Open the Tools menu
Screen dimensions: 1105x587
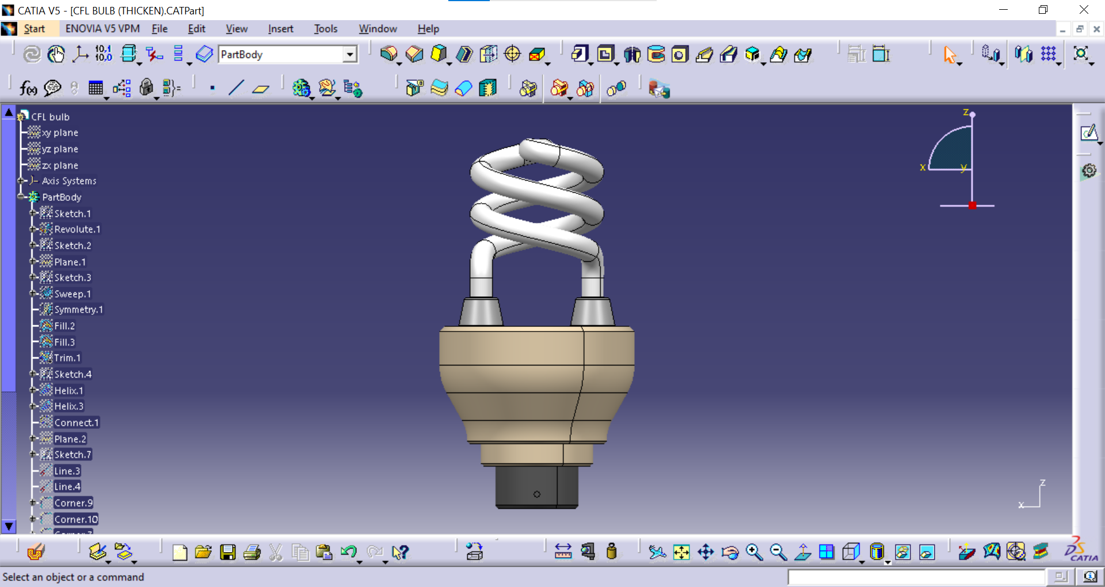(x=326, y=29)
